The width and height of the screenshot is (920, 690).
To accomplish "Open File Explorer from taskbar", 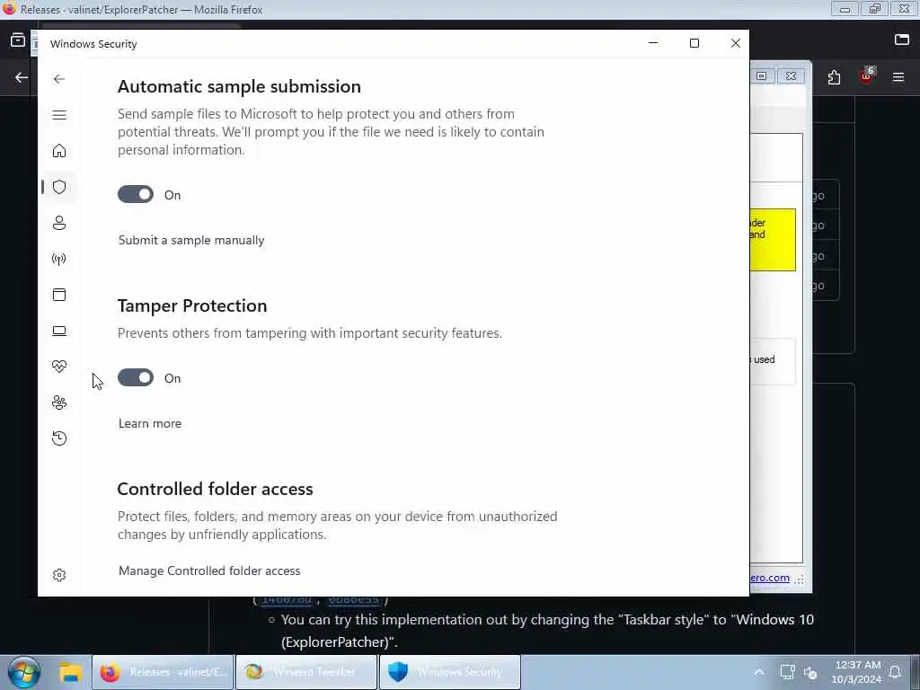I will pyautogui.click(x=70, y=672).
